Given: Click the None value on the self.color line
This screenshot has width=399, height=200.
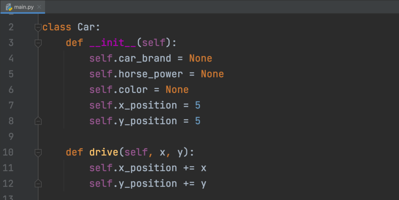Looking at the screenshot, I should (177, 90).
